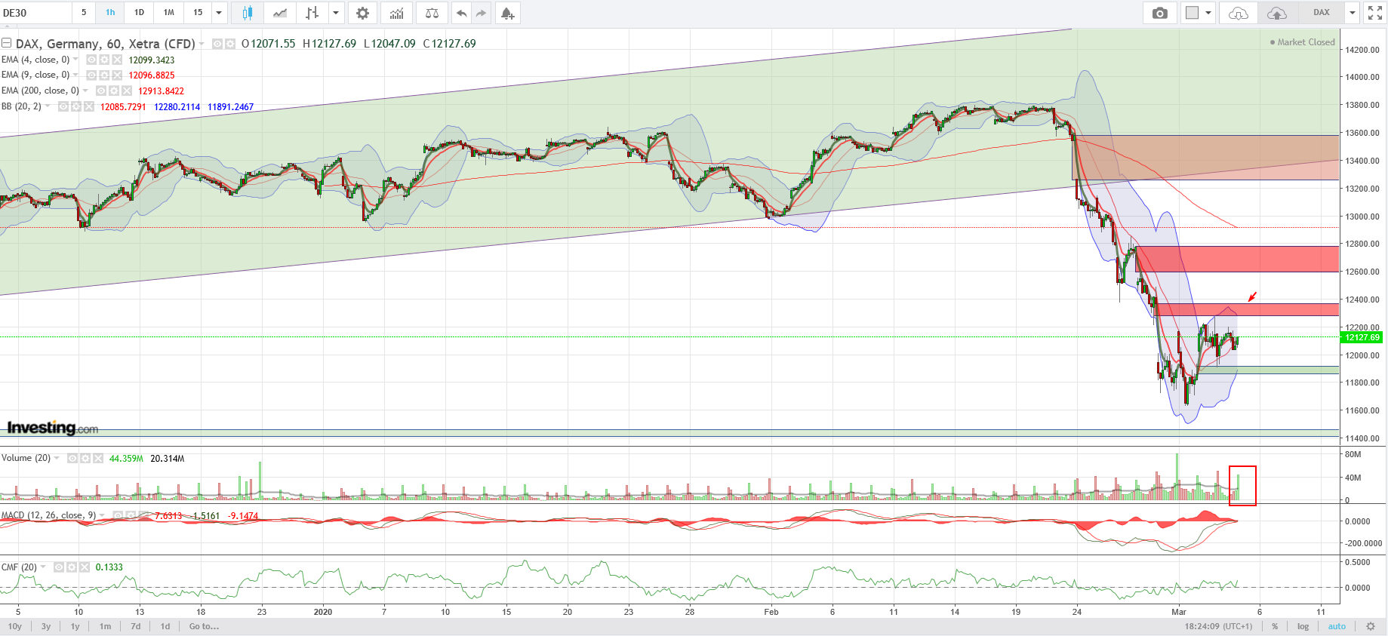This screenshot has width=1388, height=636.
Task: Take a chart snapshot with camera icon
Action: [x=1160, y=13]
